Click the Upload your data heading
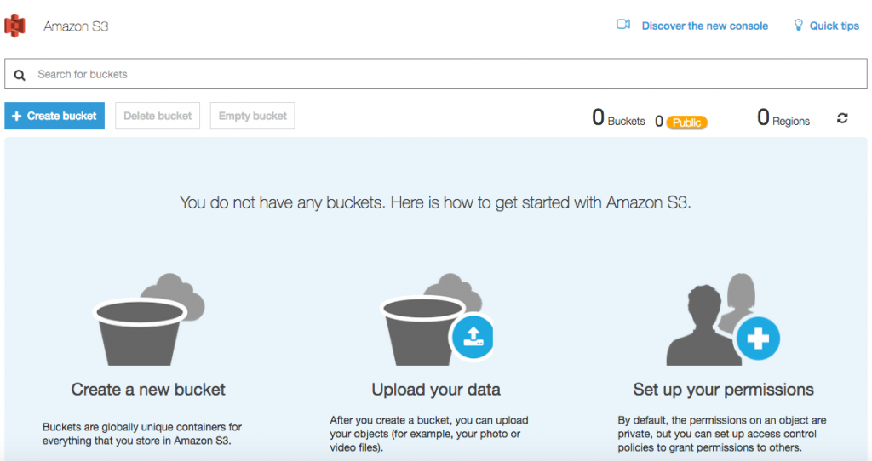The height and width of the screenshot is (461, 872). pos(436,390)
